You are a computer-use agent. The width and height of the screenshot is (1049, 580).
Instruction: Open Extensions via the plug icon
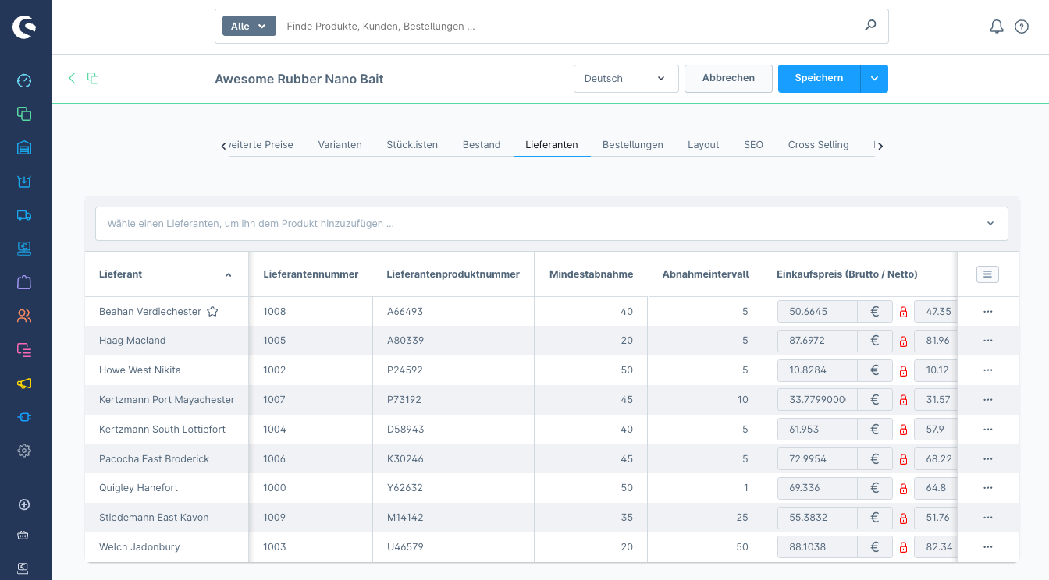pos(24,417)
